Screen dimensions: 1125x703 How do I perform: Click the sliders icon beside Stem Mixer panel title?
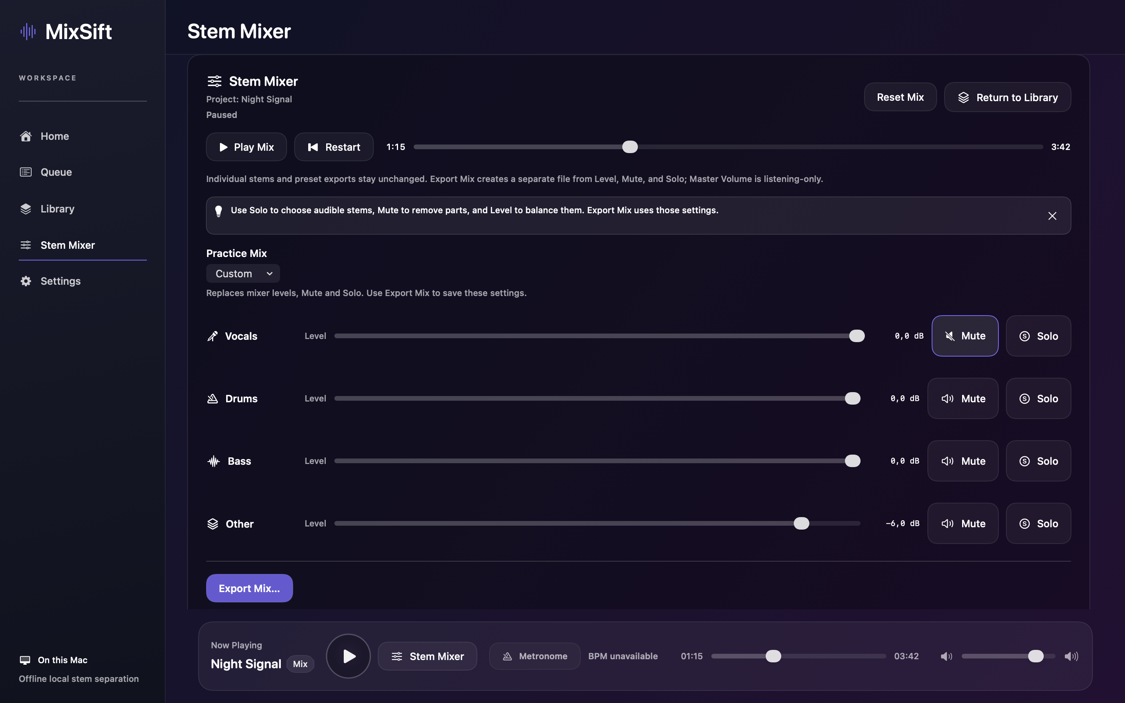214,81
